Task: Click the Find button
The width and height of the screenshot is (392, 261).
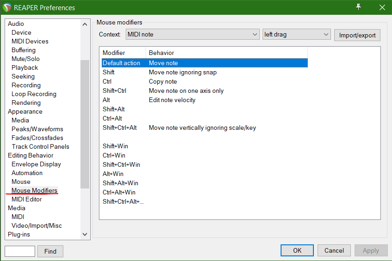Action: click(x=50, y=251)
